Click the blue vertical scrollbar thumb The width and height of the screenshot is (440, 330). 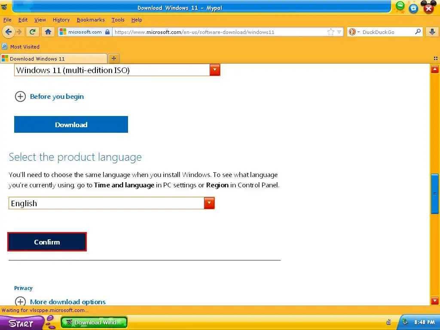tap(435, 194)
